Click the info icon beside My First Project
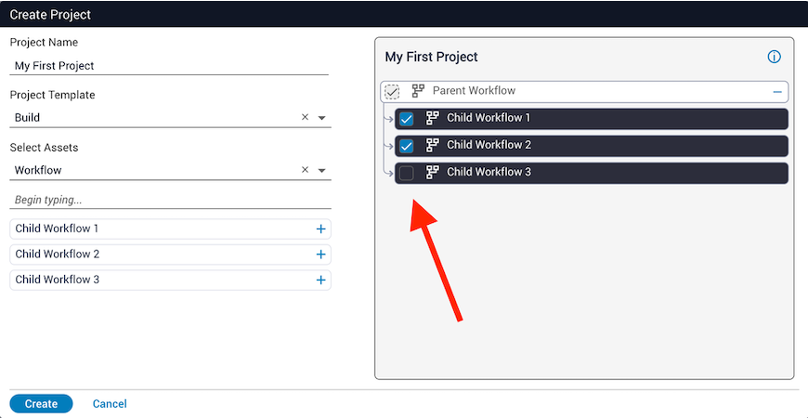The height and width of the screenshot is (418, 808). [x=775, y=57]
